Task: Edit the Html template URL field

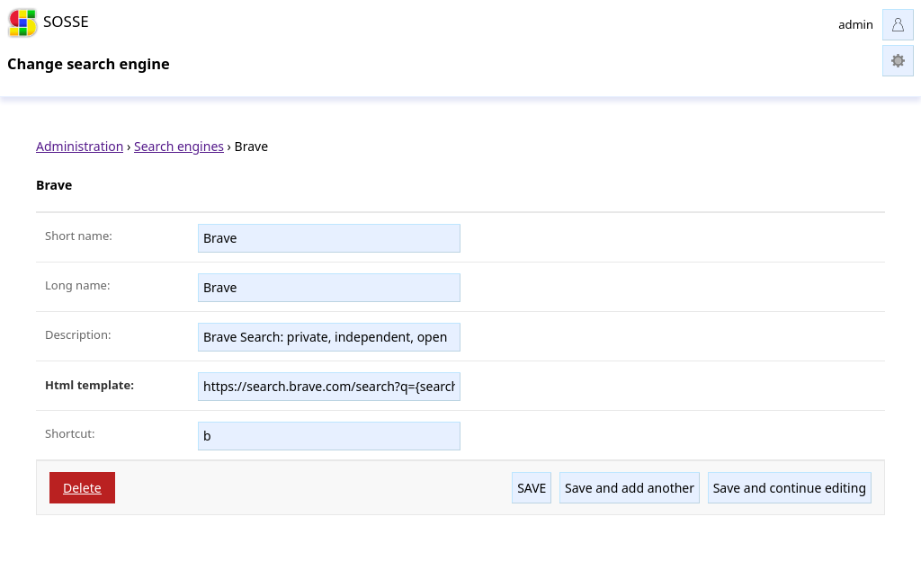Action: click(329, 387)
